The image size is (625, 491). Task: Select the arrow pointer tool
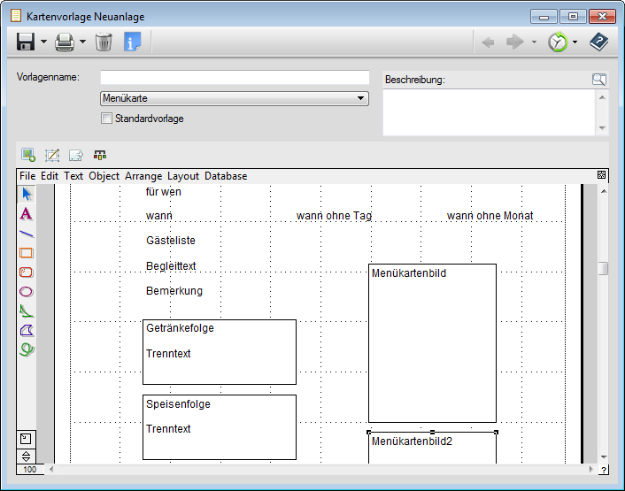(27, 194)
